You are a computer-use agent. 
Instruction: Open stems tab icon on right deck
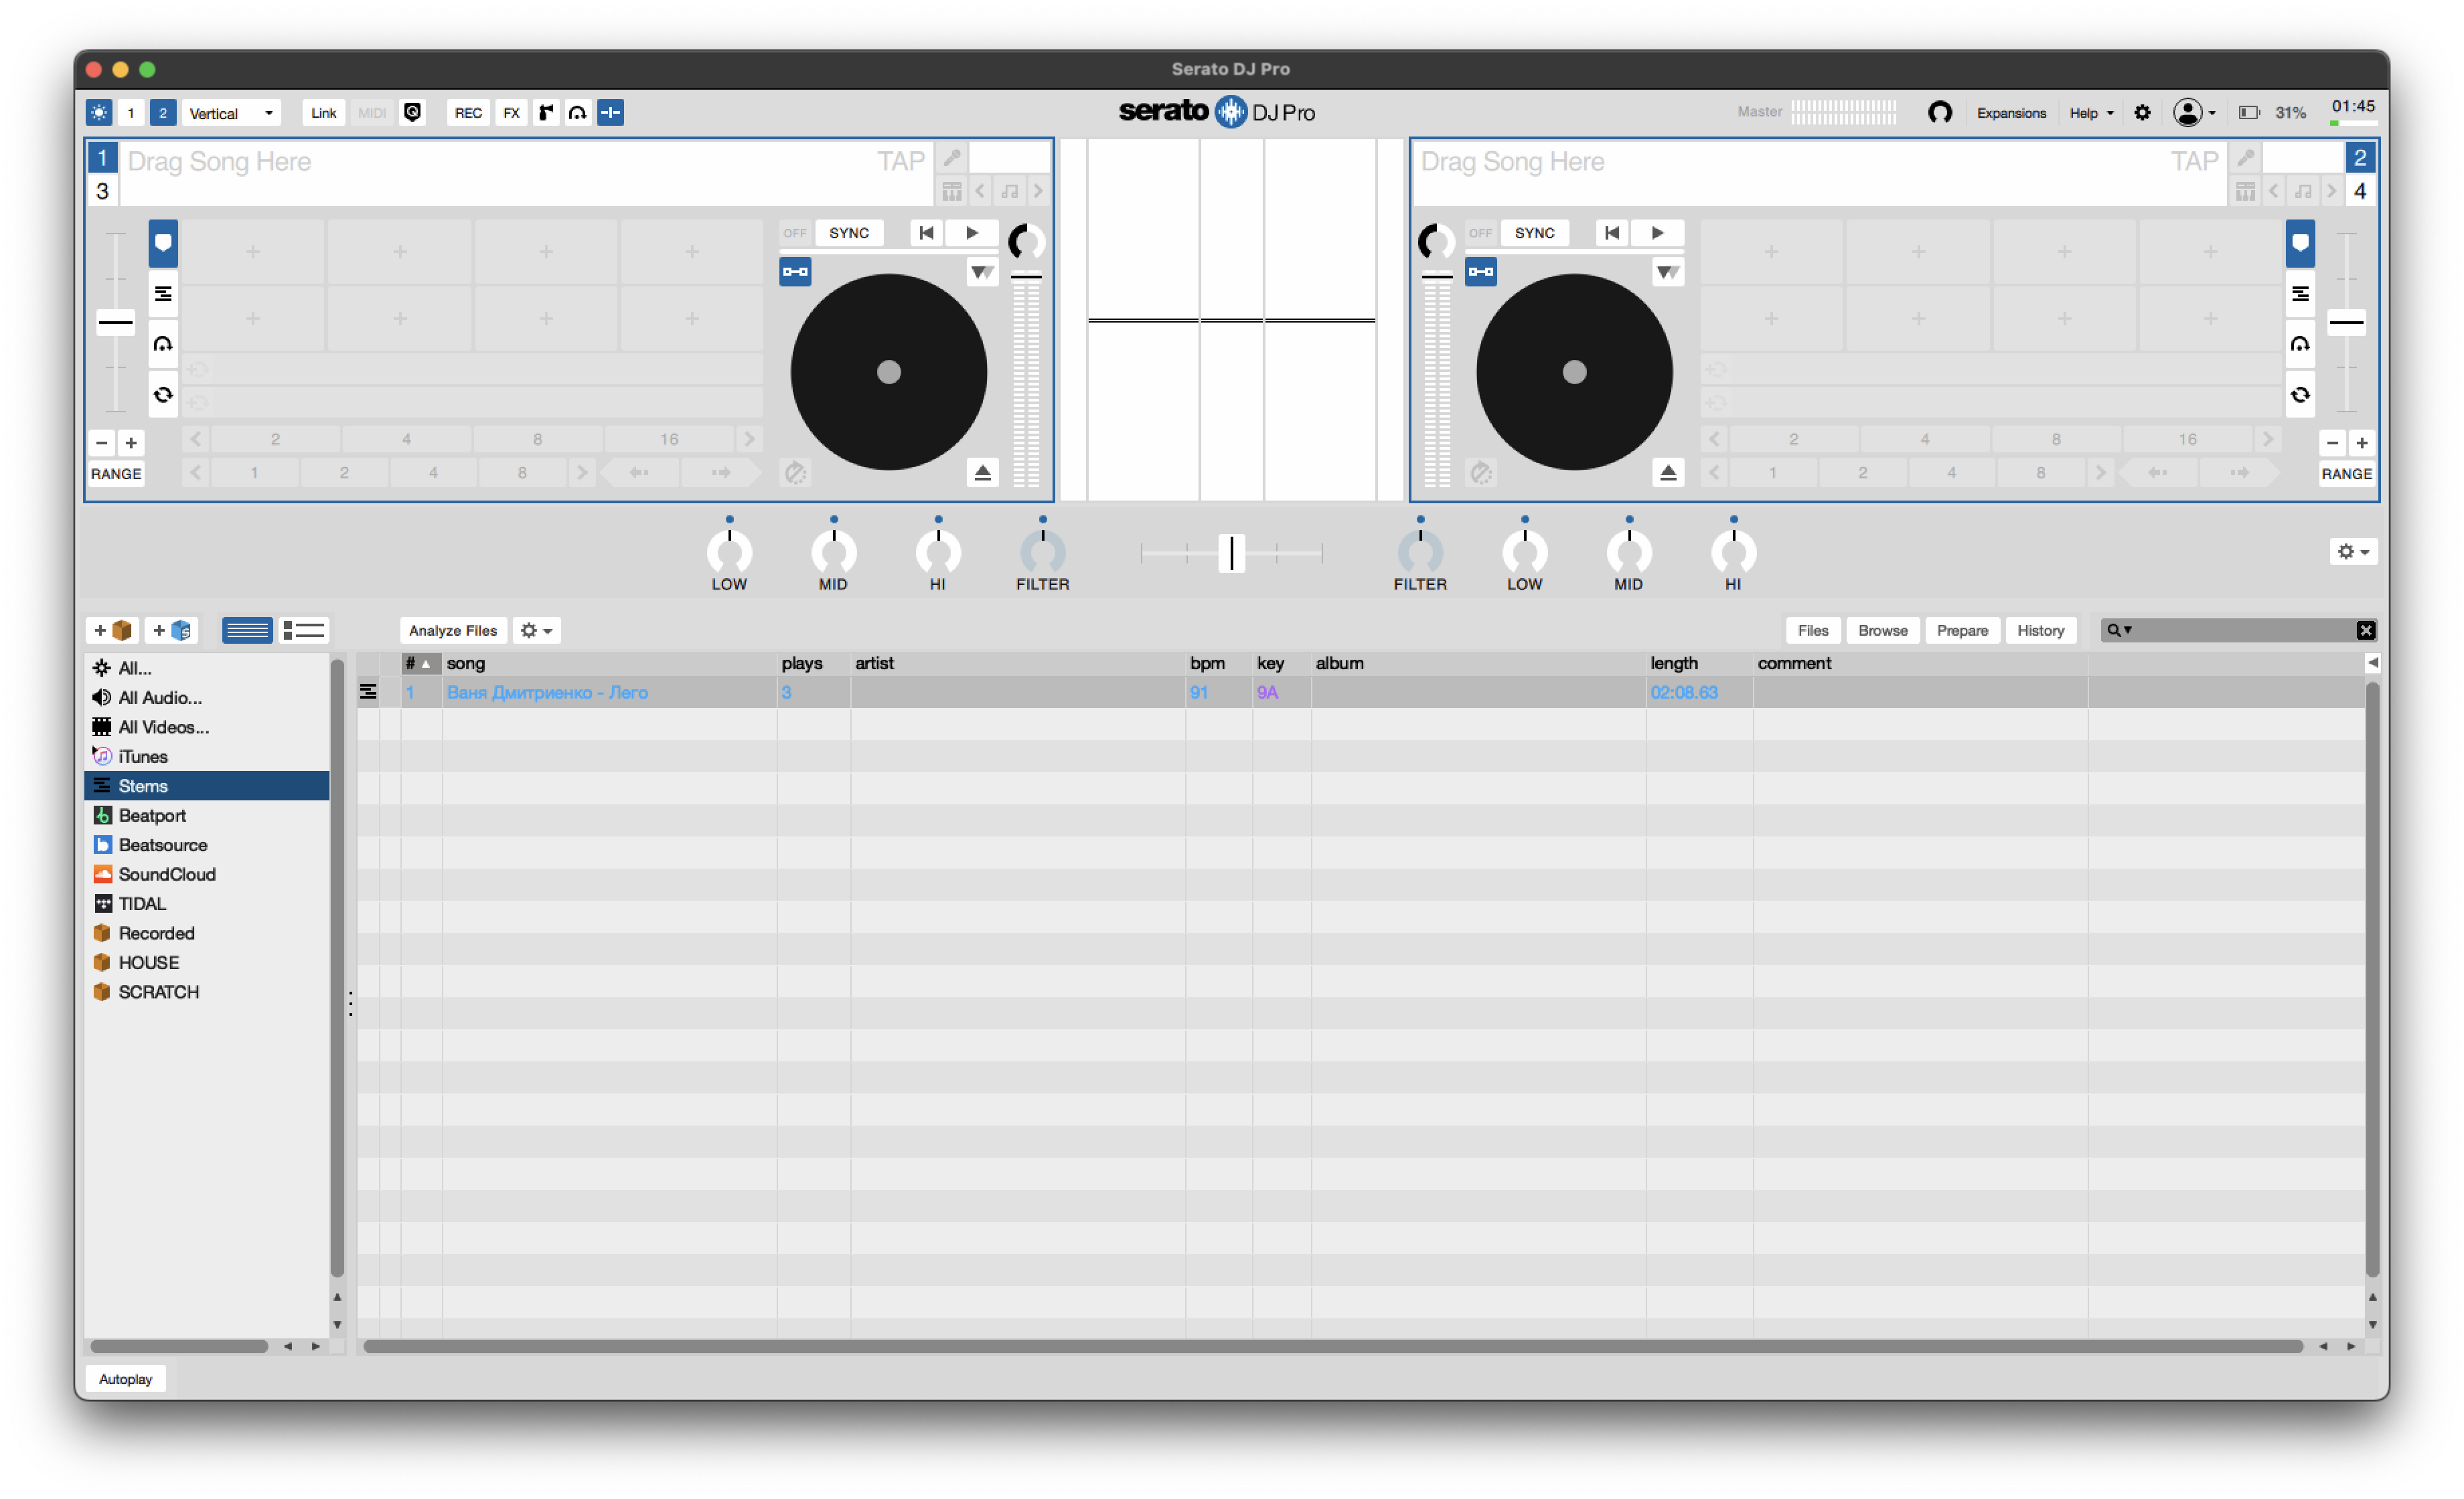coord(2300,294)
